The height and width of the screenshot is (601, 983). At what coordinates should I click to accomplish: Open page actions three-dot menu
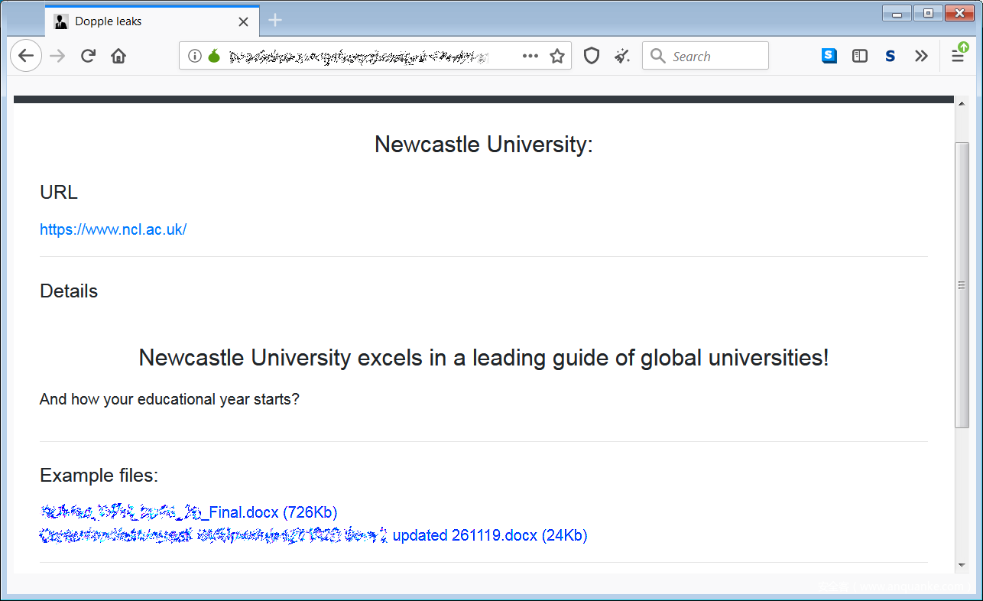[x=530, y=56]
